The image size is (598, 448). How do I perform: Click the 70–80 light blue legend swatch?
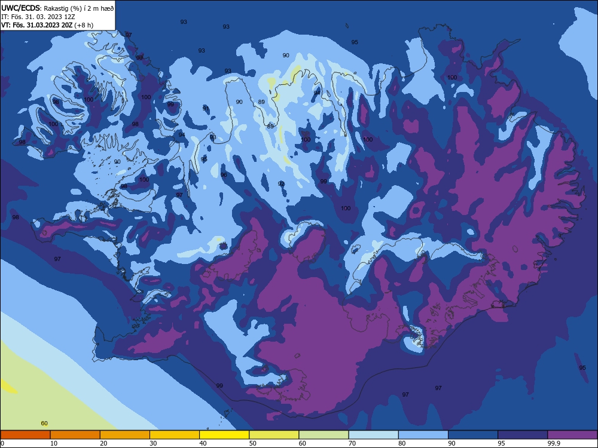[x=373, y=435]
